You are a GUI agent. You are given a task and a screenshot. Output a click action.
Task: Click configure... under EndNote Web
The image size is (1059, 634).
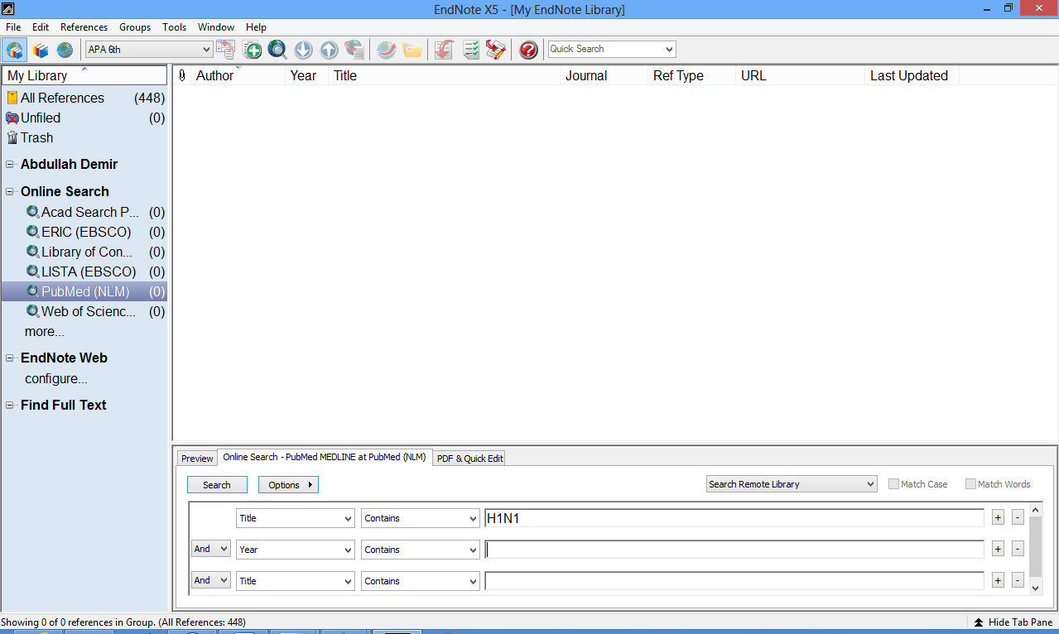point(56,379)
